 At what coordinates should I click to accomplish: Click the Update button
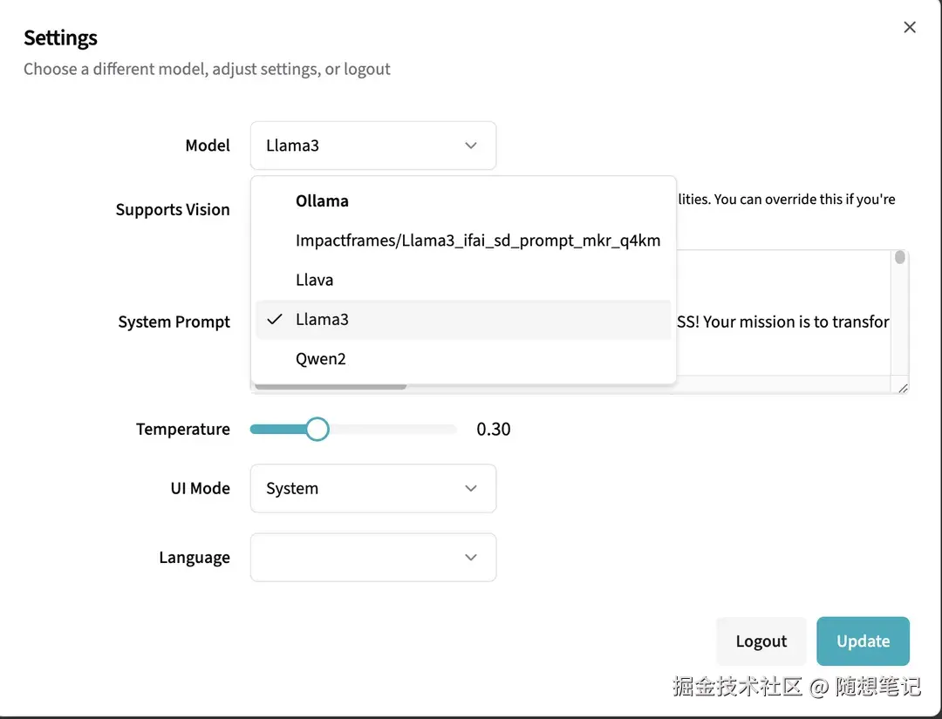[x=863, y=641]
